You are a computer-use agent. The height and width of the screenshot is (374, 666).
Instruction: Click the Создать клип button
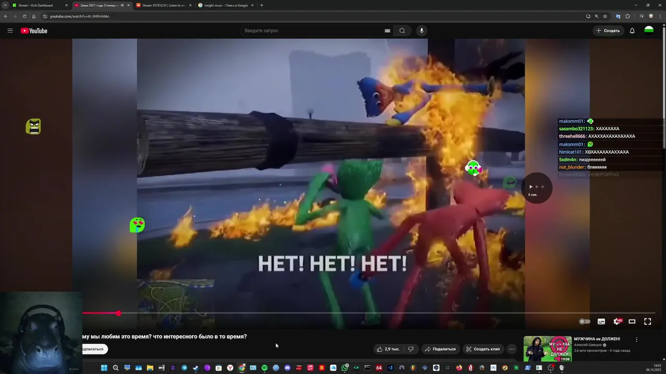tap(483, 349)
